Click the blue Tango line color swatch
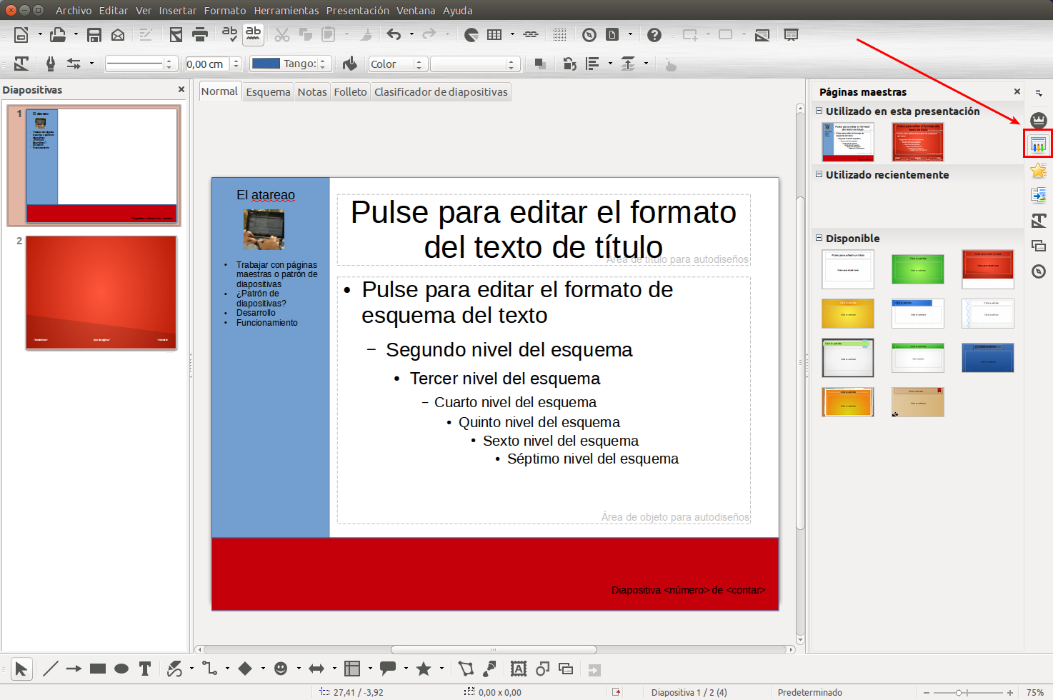The height and width of the screenshot is (700, 1053). click(266, 64)
